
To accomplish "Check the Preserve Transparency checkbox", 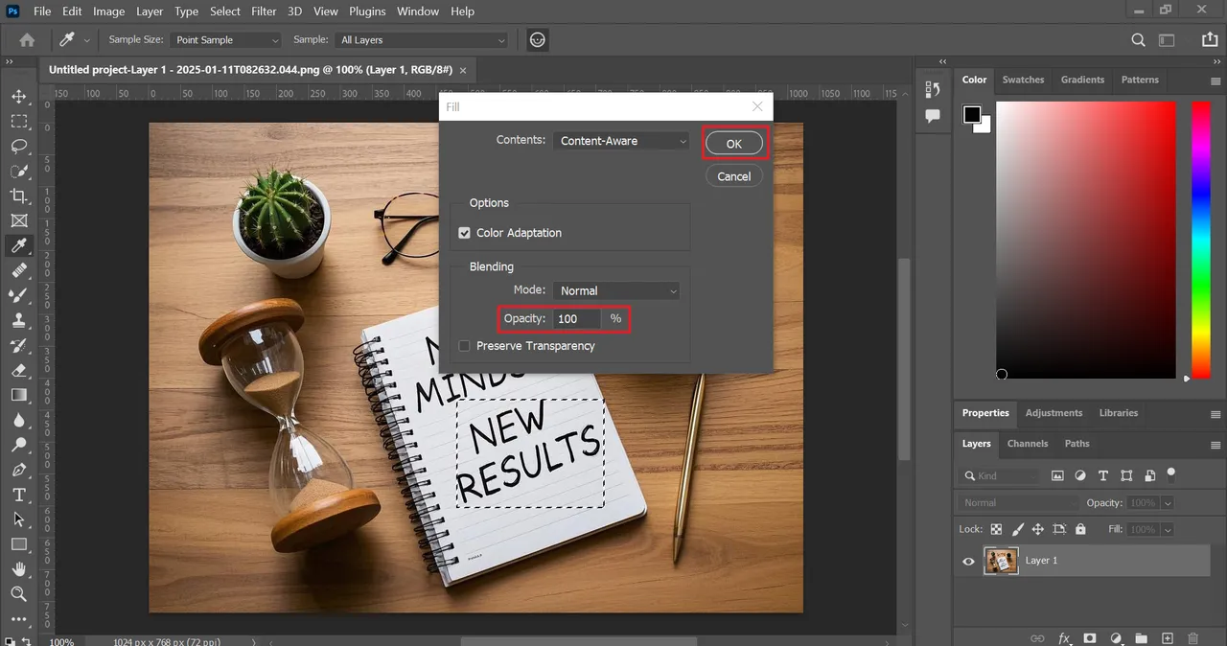I will (465, 346).
